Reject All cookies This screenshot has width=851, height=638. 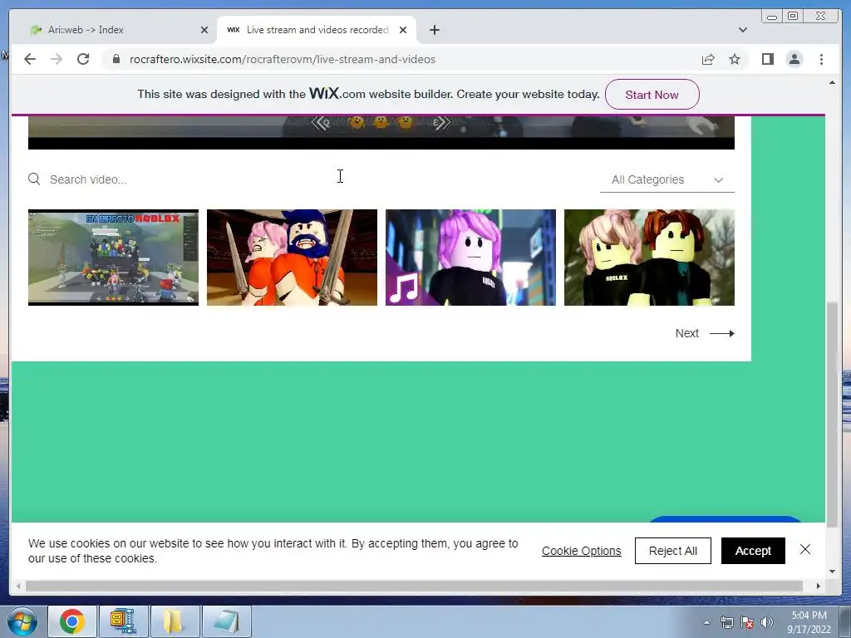(673, 551)
